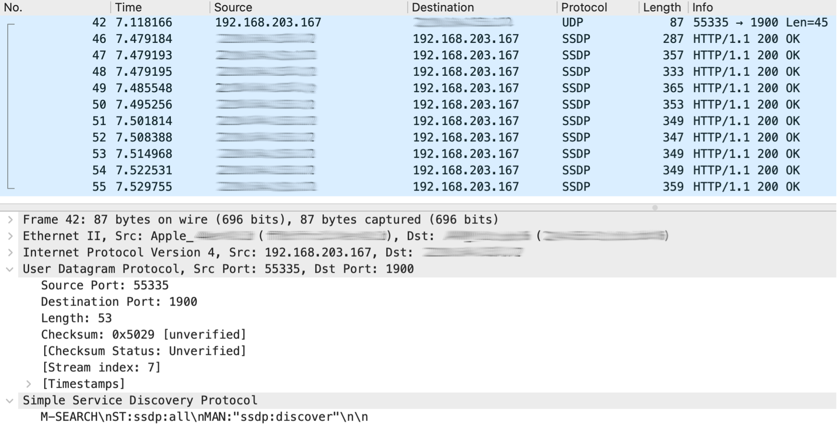
Task: Expand the Timestamps subtree
Action: (x=29, y=384)
